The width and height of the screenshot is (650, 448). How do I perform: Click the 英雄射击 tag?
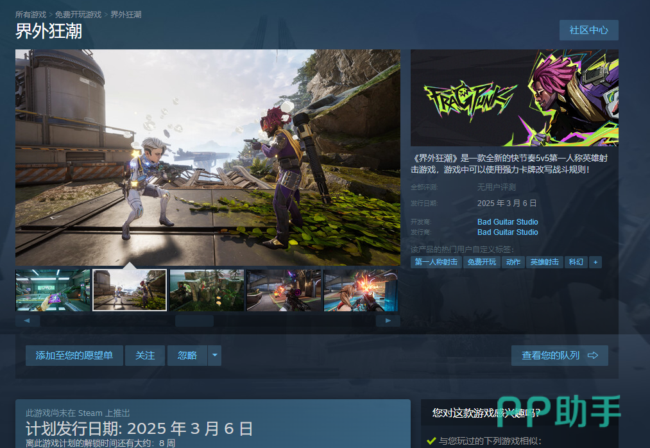click(545, 262)
